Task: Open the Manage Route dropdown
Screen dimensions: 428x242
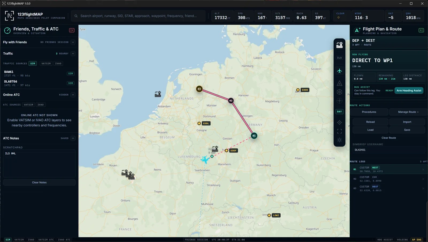Action: point(408,112)
